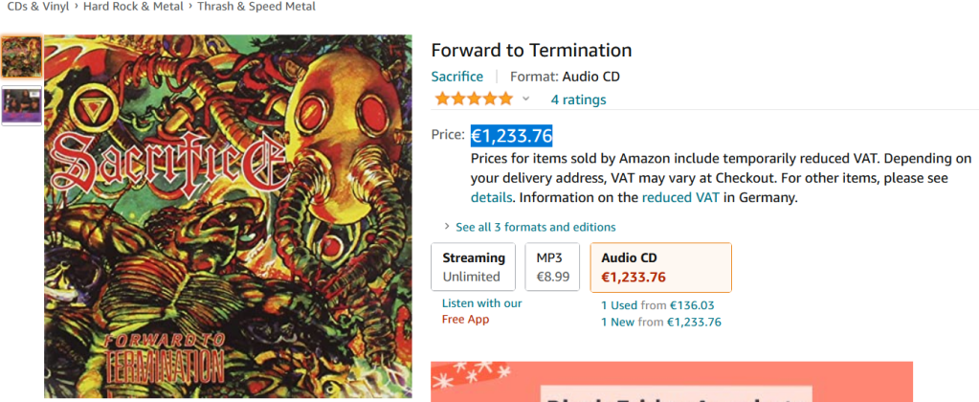Click Listen with our Free App link
Image resolution: width=979 pixels, height=402 pixels.
pyautogui.click(x=481, y=311)
